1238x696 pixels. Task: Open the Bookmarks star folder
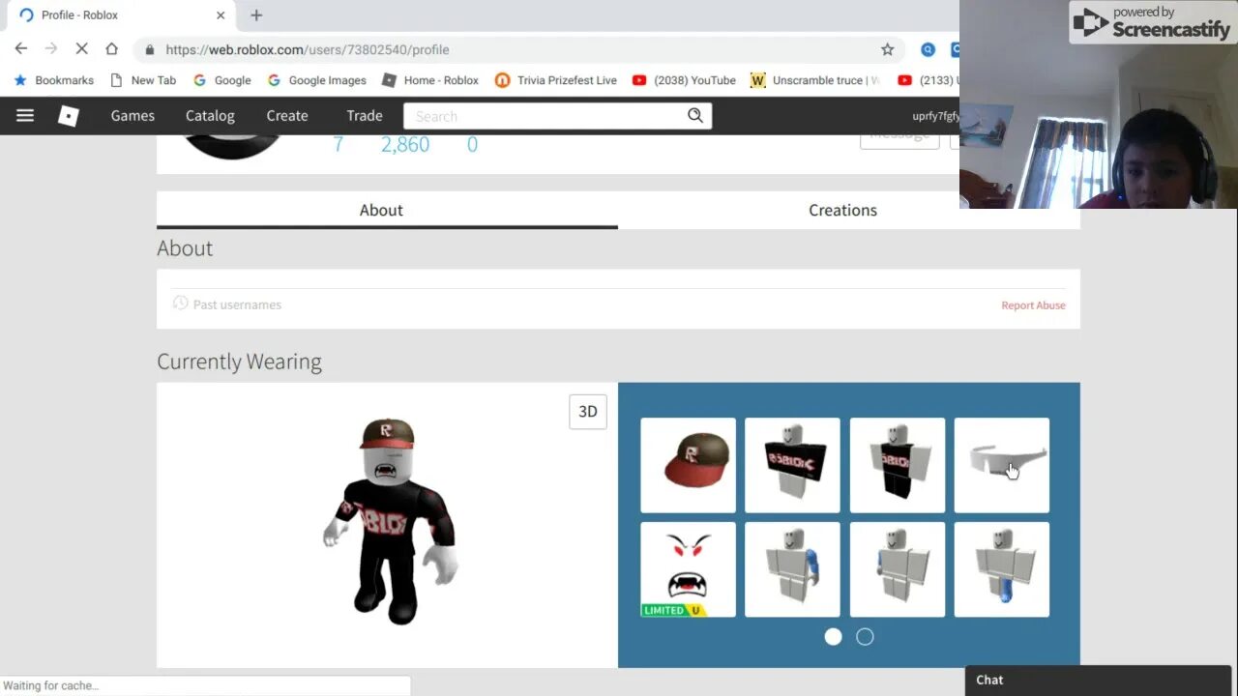53,80
